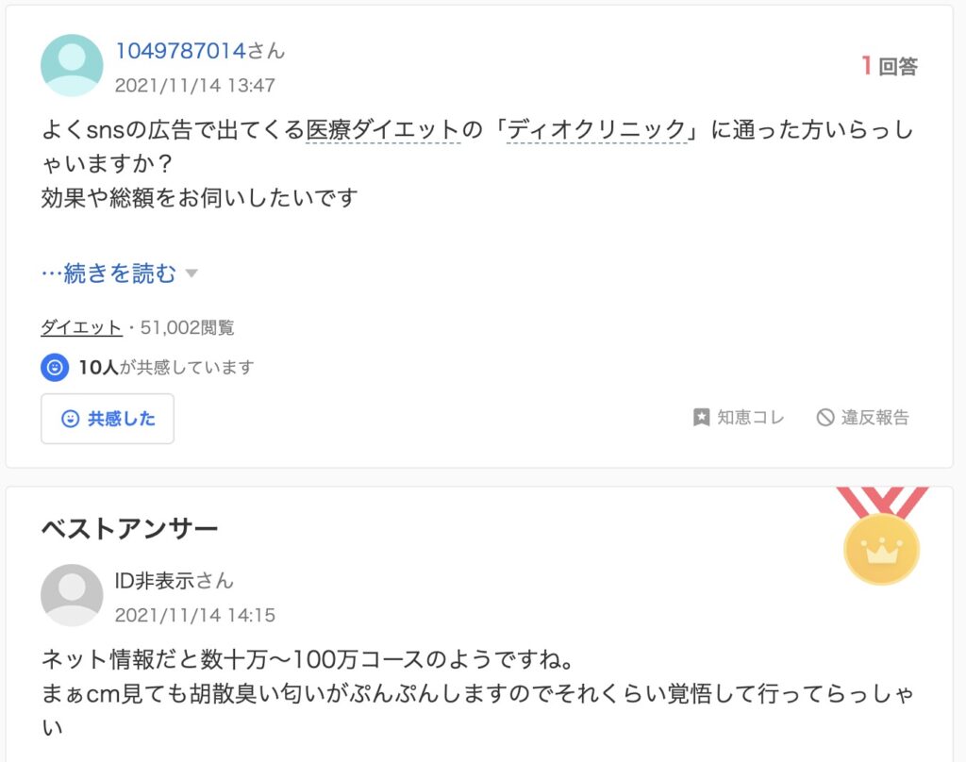The width and height of the screenshot is (966, 762).
Task: Click the 知恵コレ bookmark star icon
Action: tap(701, 418)
